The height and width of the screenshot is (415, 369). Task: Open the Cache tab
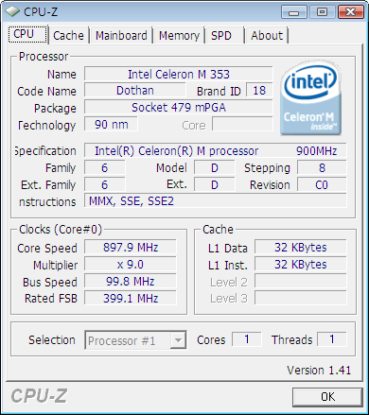68,35
